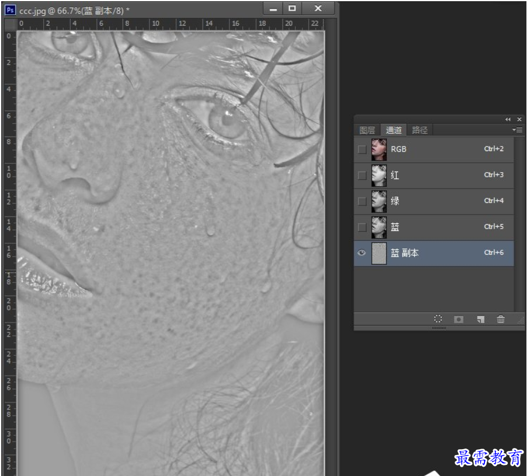The height and width of the screenshot is (476, 527).
Task: Click the Ctrl+2 shortcut label
Action: tap(494, 149)
